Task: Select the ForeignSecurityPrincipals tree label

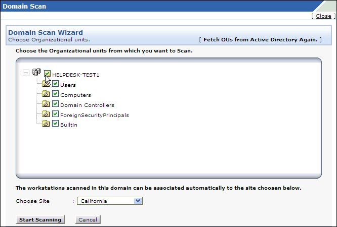Action: [95, 115]
